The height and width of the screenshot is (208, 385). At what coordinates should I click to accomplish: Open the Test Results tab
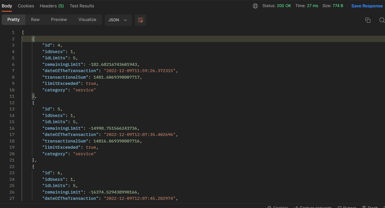[82, 6]
